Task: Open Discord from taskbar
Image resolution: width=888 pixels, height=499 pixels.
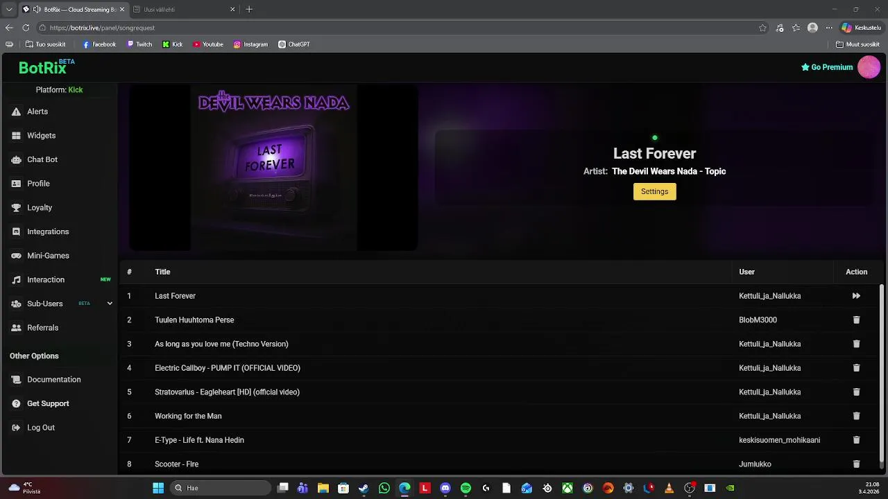Action: tap(445, 488)
